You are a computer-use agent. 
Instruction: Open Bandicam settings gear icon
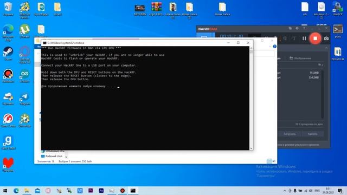tap(297, 28)
